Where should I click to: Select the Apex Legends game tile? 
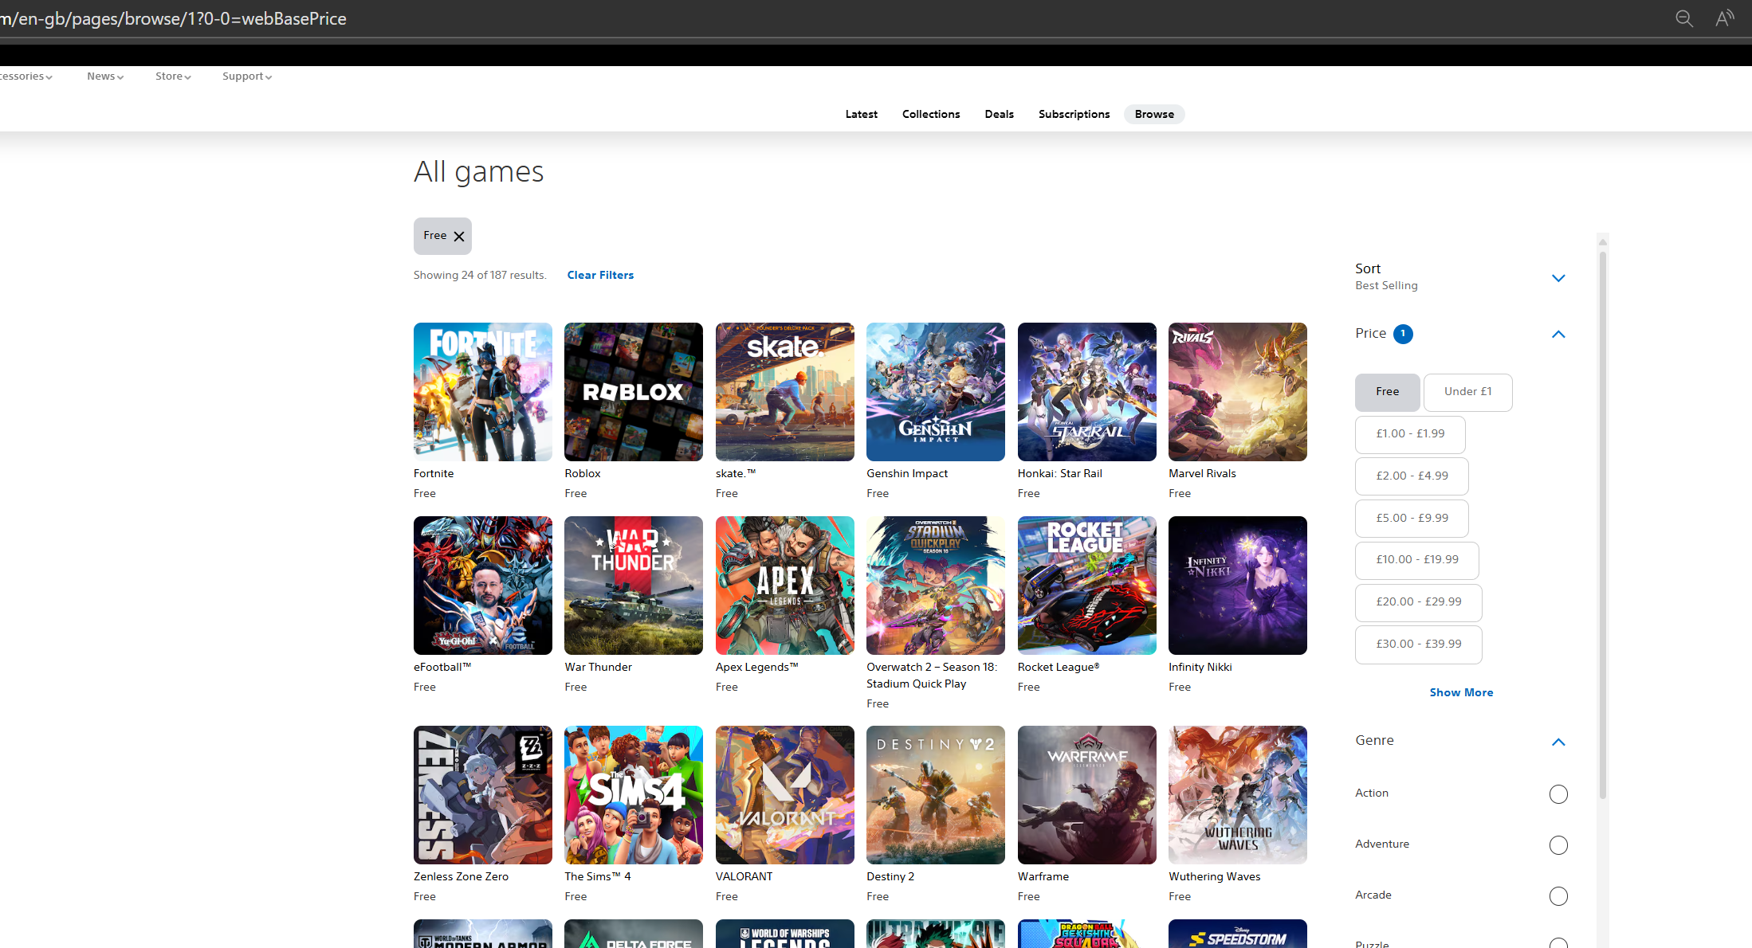784,586
